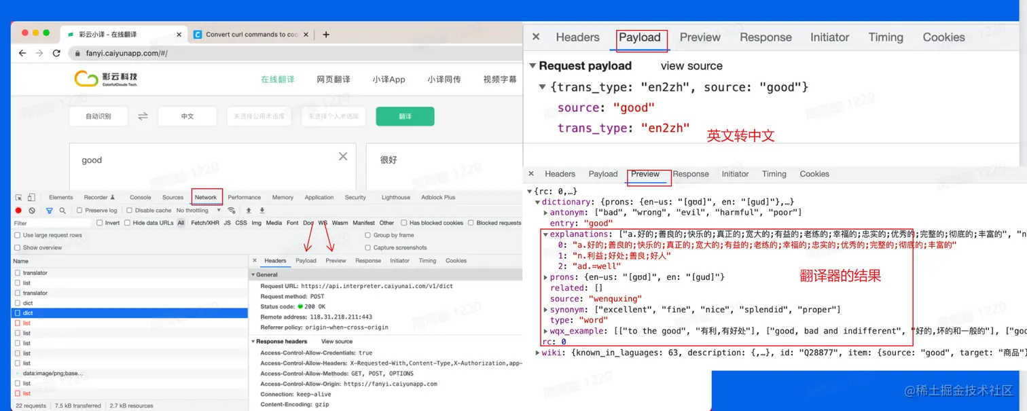This screenshot has height=411, width=1027.
Task: Reload the fanyi.caiyunapp.com page
Action: pyautogui.click(x=56, y=53)
